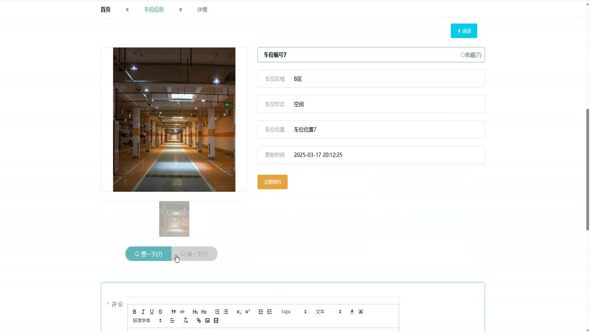Apply Heading 1 style
Viewport: 590px width, 332px height.
coord(195,312)
